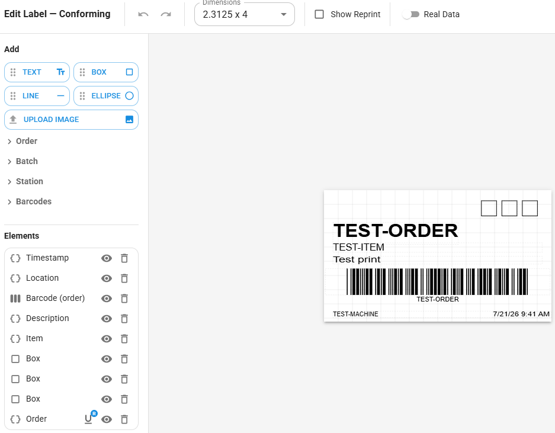
Task: Hide the Timestamp element with eye icon
Action: coord(107,258)
